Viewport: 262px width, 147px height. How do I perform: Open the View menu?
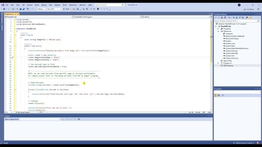(18, 5)
